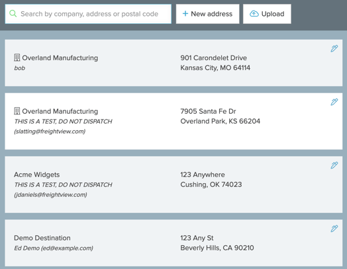Click building icon beside Kansas City Overland Manufacturing
The image size is (347, 269).
pyautogui.click(x=17, y=58)
